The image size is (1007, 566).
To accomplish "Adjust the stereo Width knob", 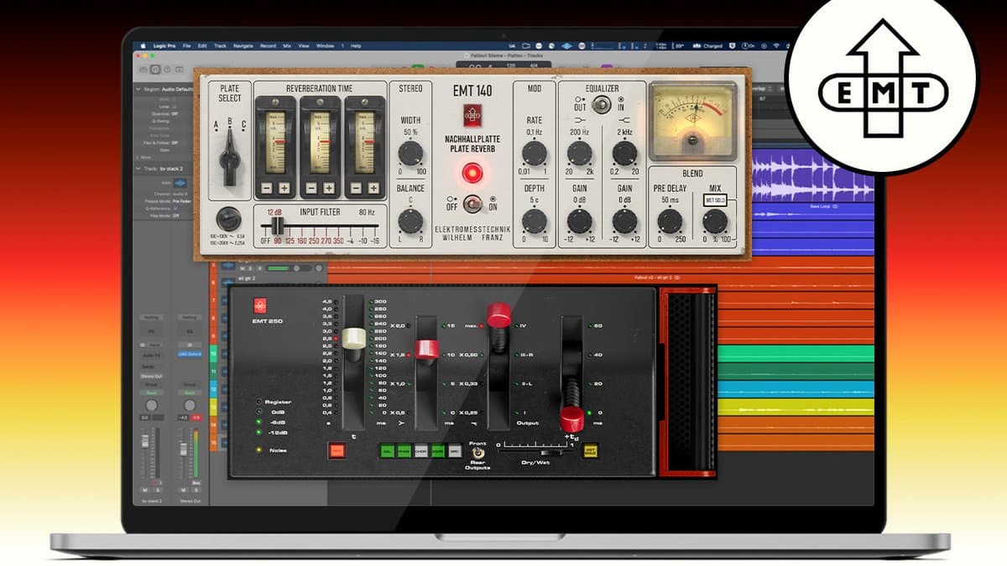I will pos(410,153).
